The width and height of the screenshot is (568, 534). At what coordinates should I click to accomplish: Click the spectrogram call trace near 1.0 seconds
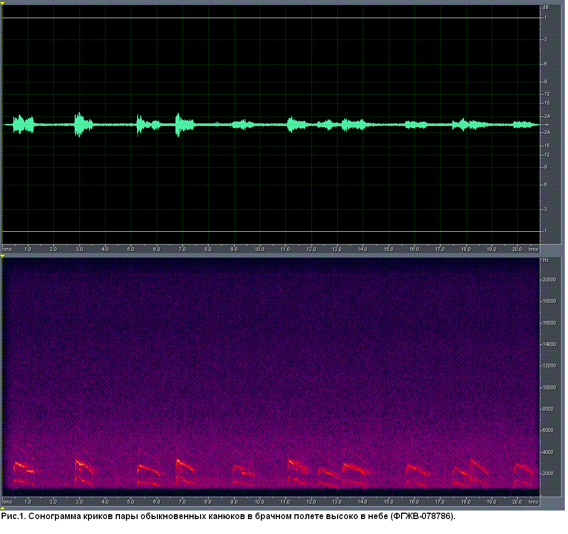pos(24,474)
